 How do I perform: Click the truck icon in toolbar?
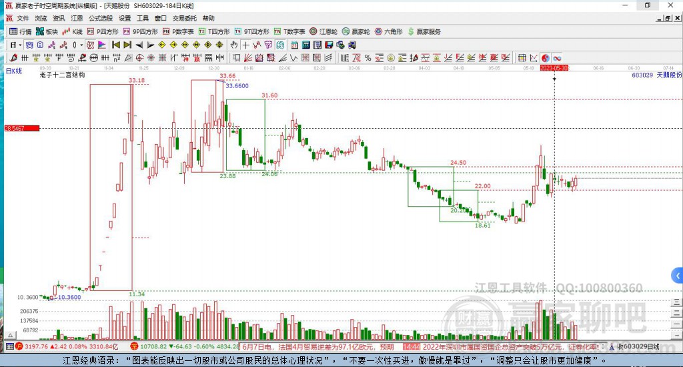(x=352, y=45)
